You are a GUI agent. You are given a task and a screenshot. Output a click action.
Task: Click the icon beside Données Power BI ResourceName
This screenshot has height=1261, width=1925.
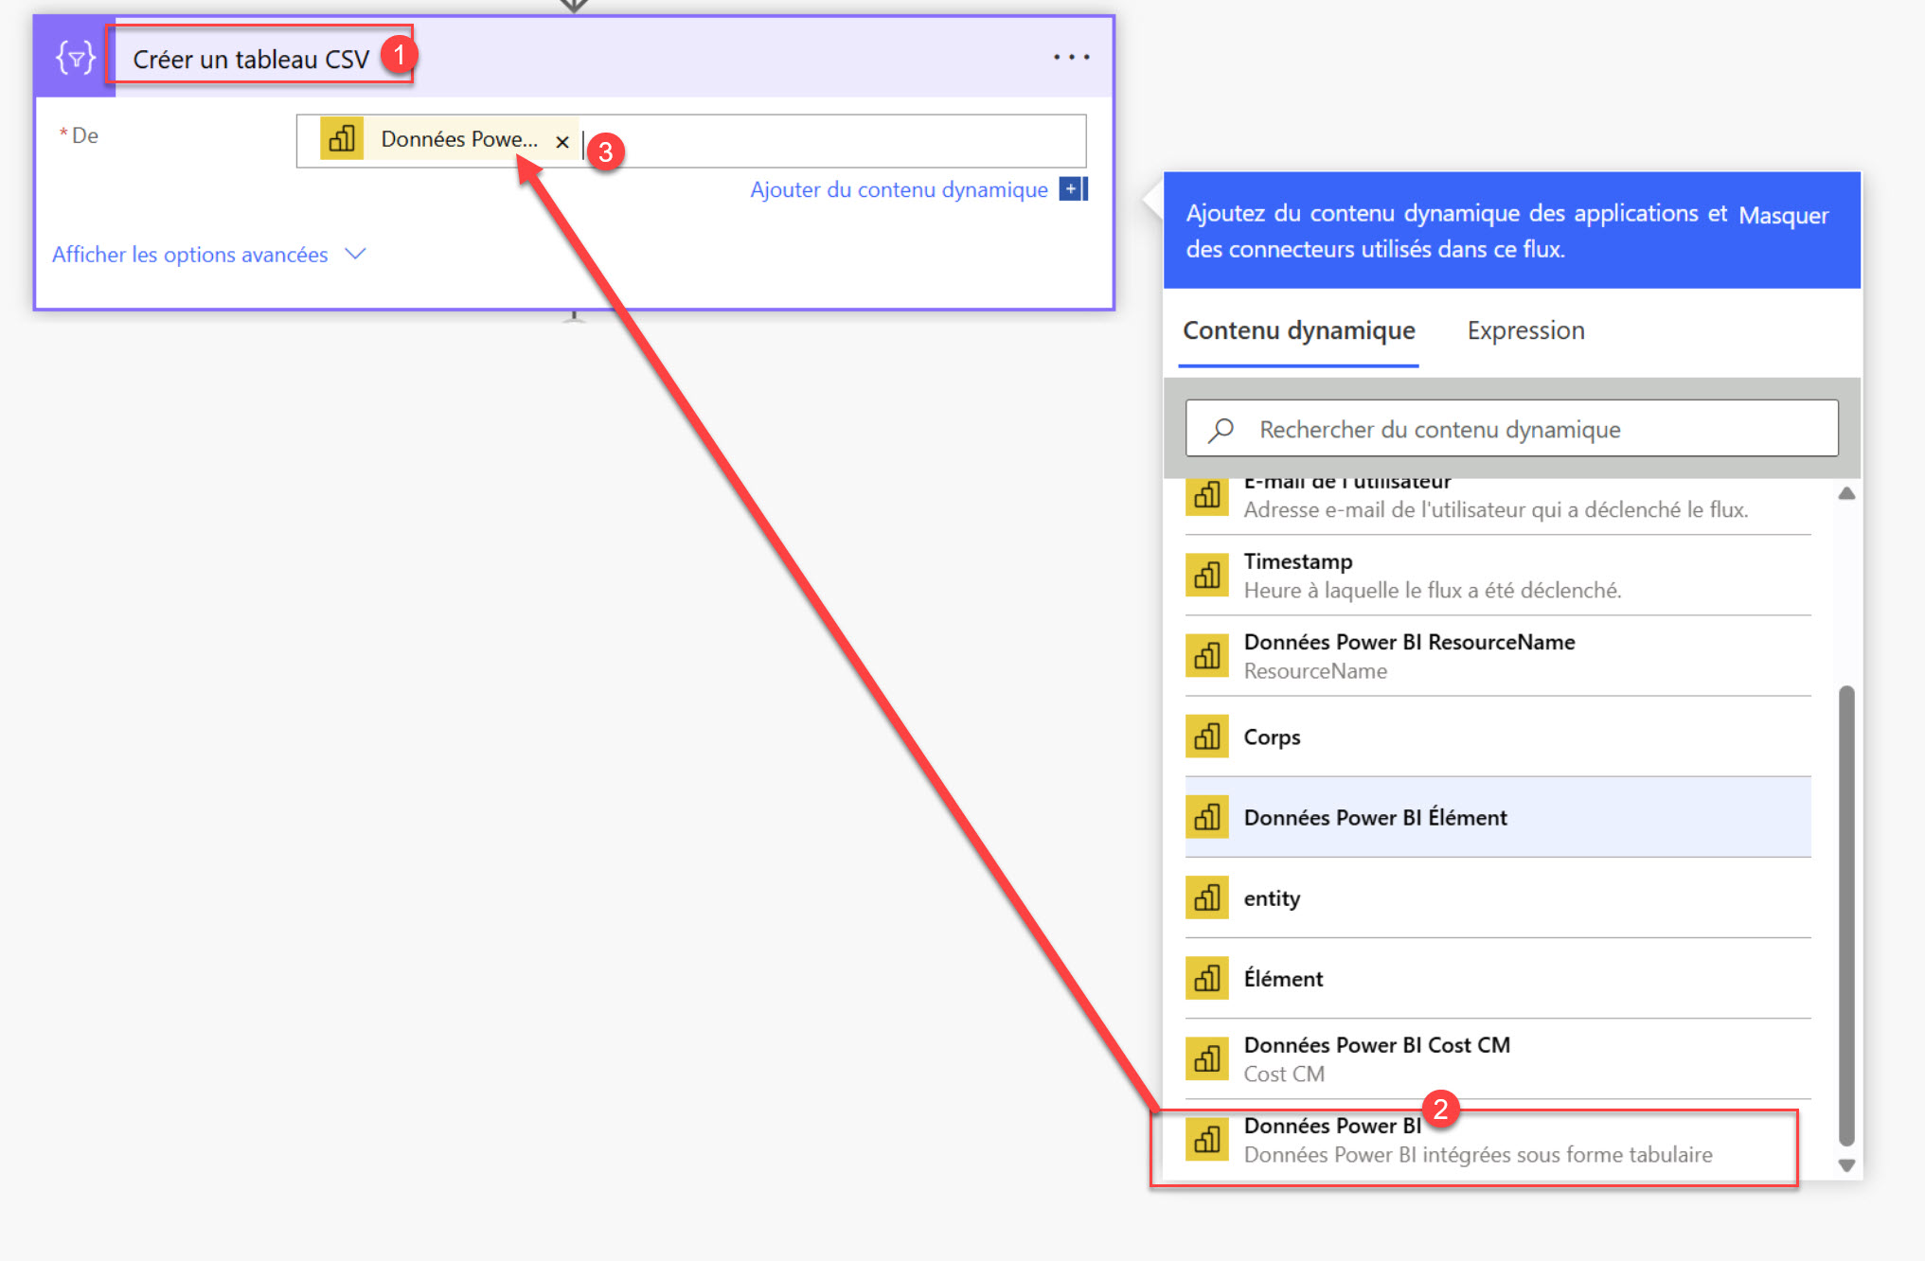coord(1207,656)
